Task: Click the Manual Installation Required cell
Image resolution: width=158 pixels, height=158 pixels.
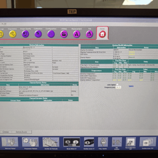Action: pyautogui.click(x=45, y=95)
